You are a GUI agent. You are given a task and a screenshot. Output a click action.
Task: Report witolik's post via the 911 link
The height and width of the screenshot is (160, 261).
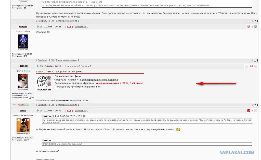[x=69, y=27]
